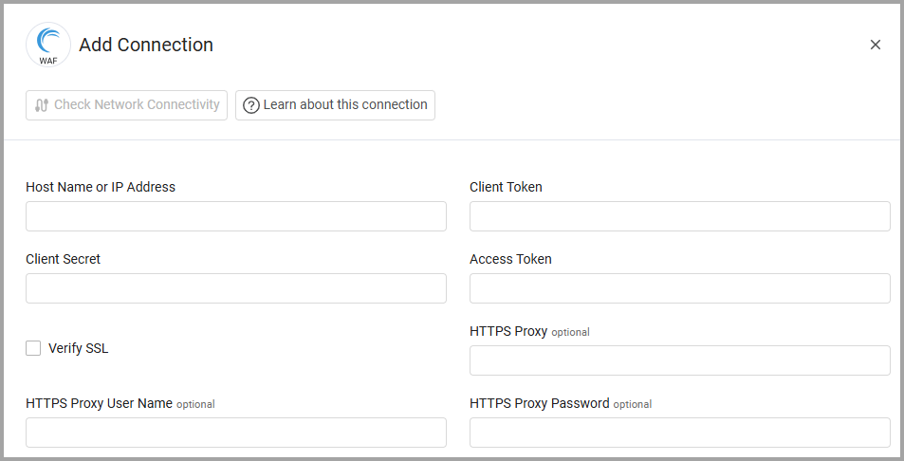This screenshot has width=904, height=461.
Task: Click the HTTPS Proxy User Name field
Action: tap(235, 433)
